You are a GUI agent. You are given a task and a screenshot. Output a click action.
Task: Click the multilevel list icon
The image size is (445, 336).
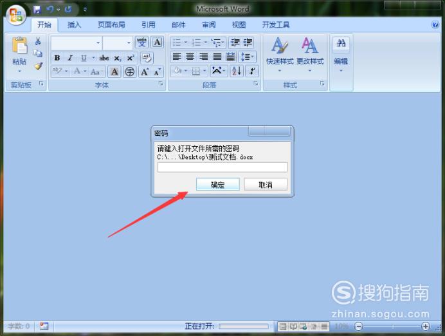(215, 42)
